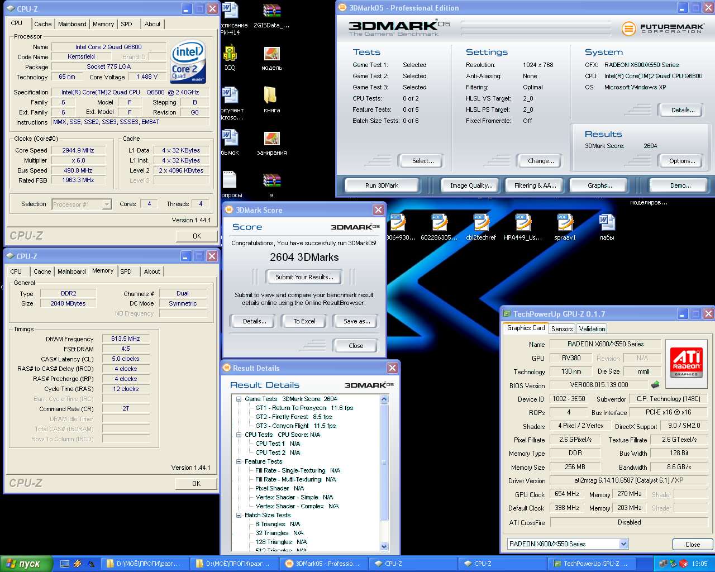Open the Image Quality dialog
The height and width of the screenshot is (572, 715).
pyautogui.click(x=471, y=185)
